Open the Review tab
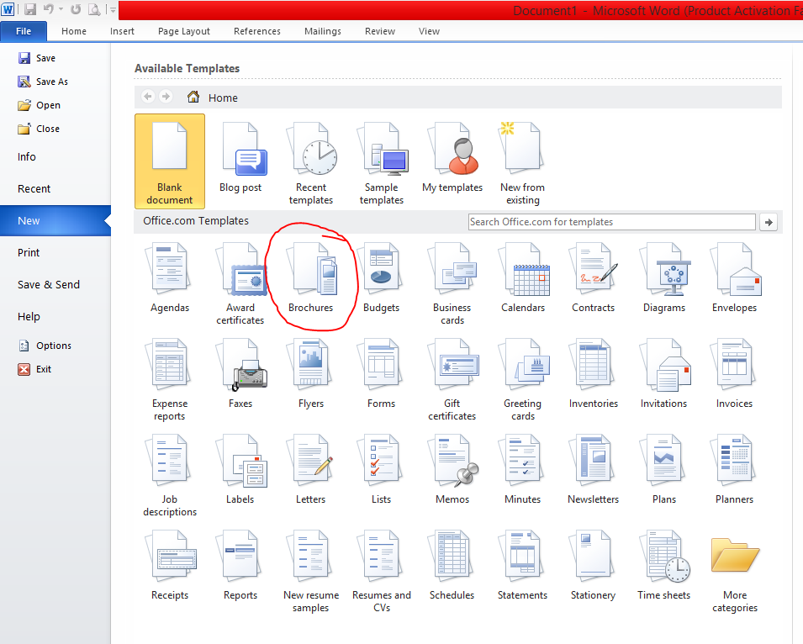 click(x=380, y=31)
